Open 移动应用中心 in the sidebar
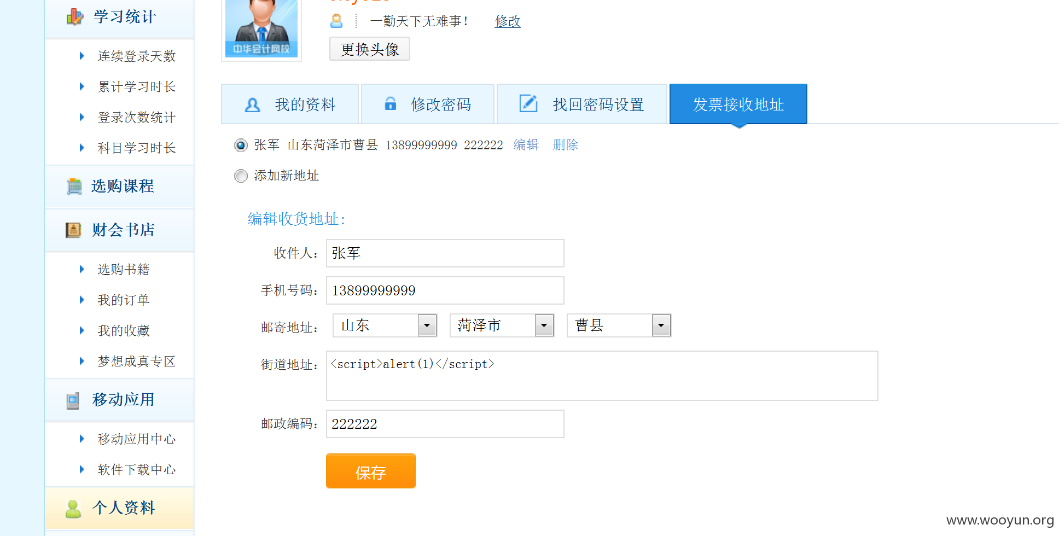The height and width of the screenshot is (536, 1059). pyautogui.click(x=137, y=439)
